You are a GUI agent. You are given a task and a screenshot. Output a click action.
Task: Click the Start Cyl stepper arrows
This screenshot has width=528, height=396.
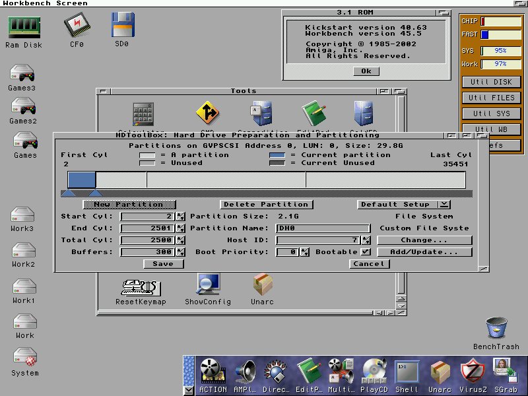(x=181, y=216)
